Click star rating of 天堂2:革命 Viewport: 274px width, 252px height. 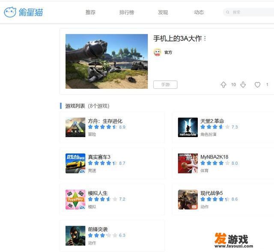click(215, 127)
